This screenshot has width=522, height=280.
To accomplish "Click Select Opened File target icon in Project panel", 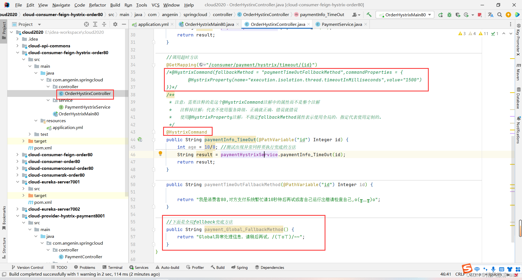I will click(x=86, y=24).
